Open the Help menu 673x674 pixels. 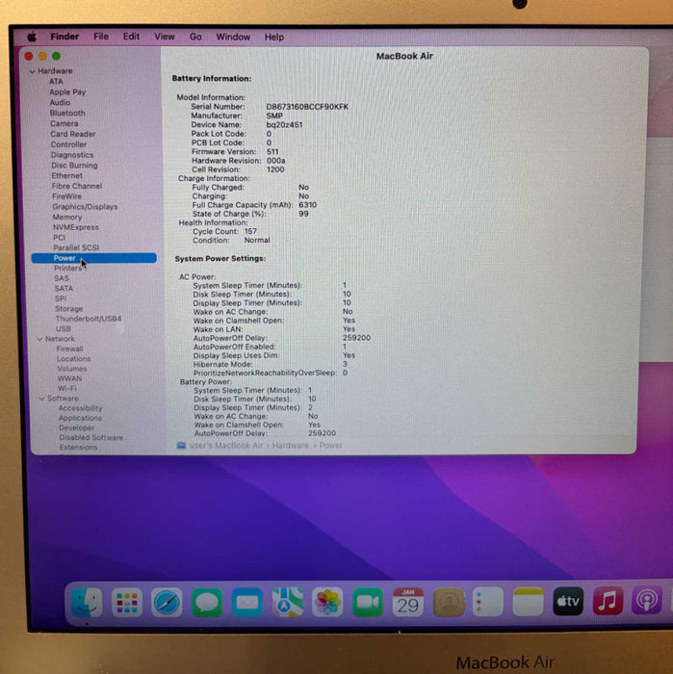[274, 38]
